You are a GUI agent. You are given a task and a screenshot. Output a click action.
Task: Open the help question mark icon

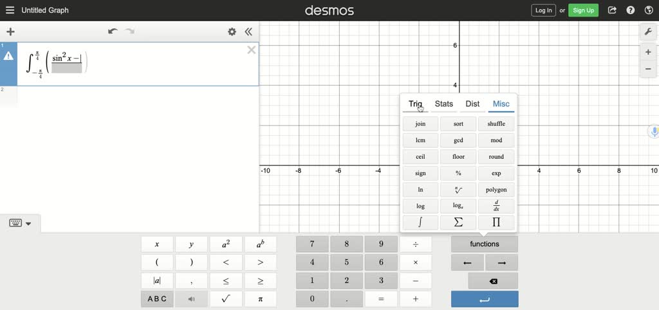point(631,10)
